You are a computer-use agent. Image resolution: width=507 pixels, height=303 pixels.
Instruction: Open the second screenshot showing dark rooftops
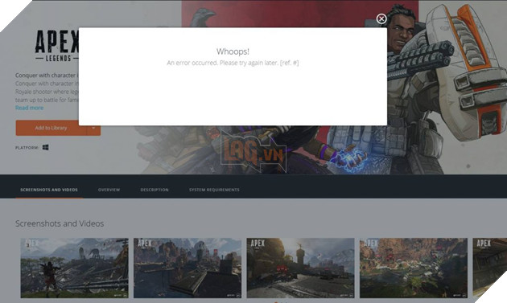[x=188, y=268]
